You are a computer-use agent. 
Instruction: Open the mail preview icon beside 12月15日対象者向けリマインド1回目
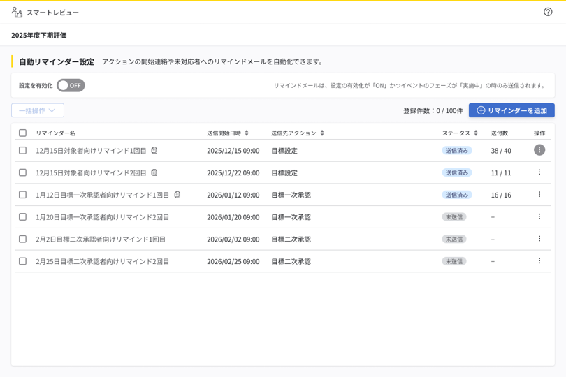[x=154, y=150]
